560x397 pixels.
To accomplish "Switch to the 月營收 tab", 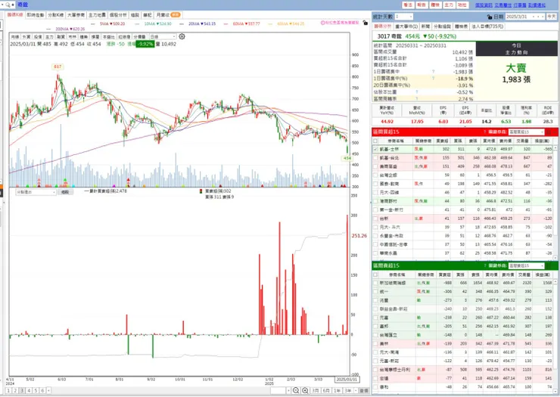I will coord(168,14).
